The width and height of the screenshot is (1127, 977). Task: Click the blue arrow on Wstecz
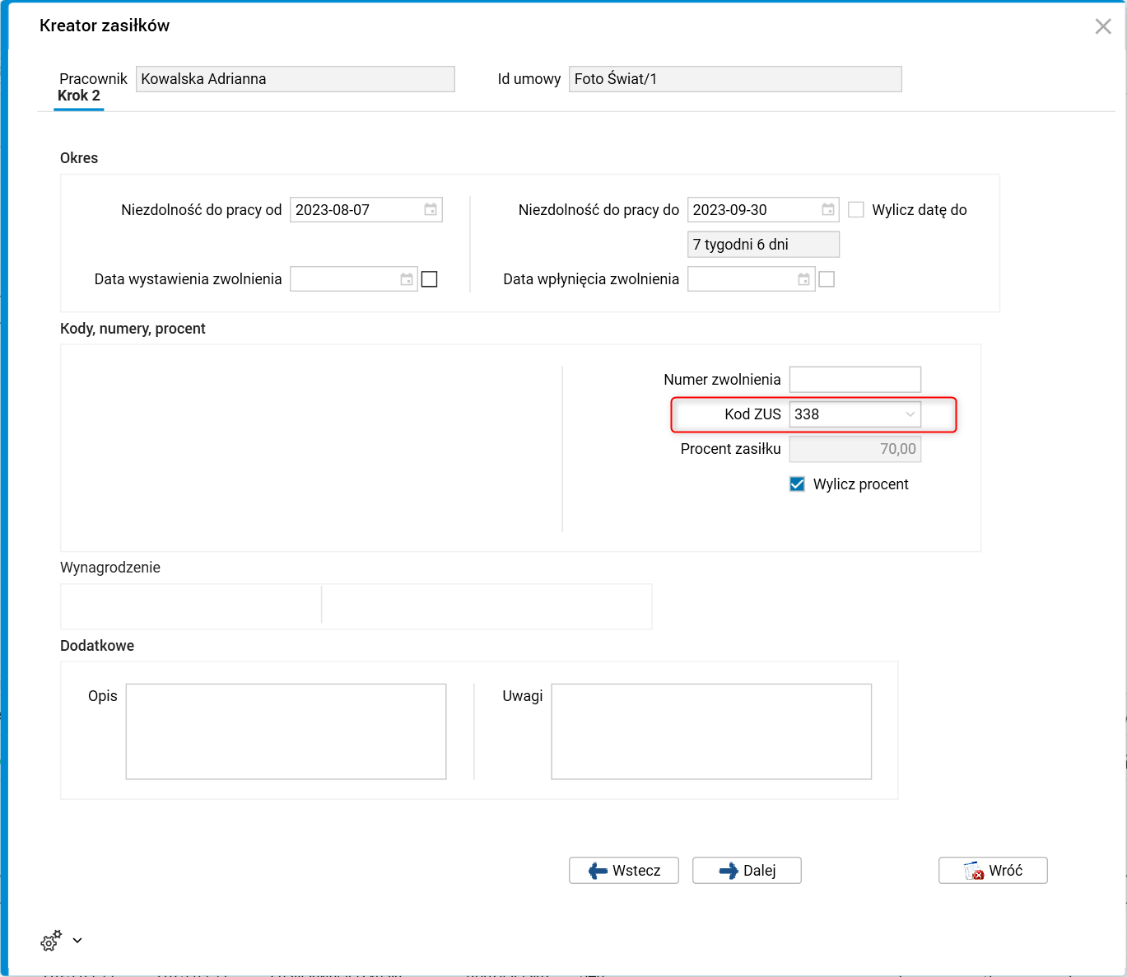pos(598,871)
